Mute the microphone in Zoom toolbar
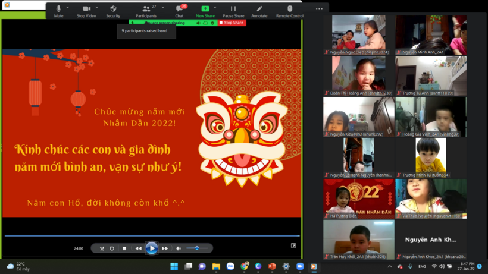Viewport: 488px width, 274px height. coord(58,11)
